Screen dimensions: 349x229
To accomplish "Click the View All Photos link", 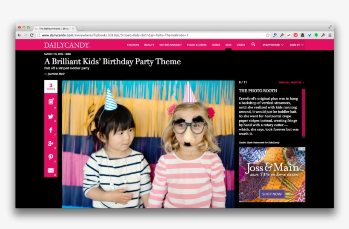I will (x=291, y=82).
